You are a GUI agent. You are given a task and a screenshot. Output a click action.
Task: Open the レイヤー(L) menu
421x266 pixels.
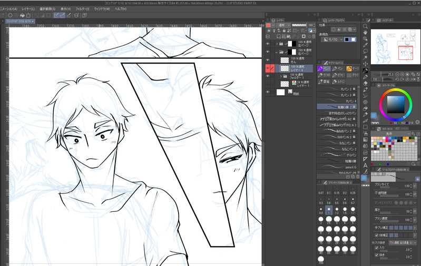point(28,9)
